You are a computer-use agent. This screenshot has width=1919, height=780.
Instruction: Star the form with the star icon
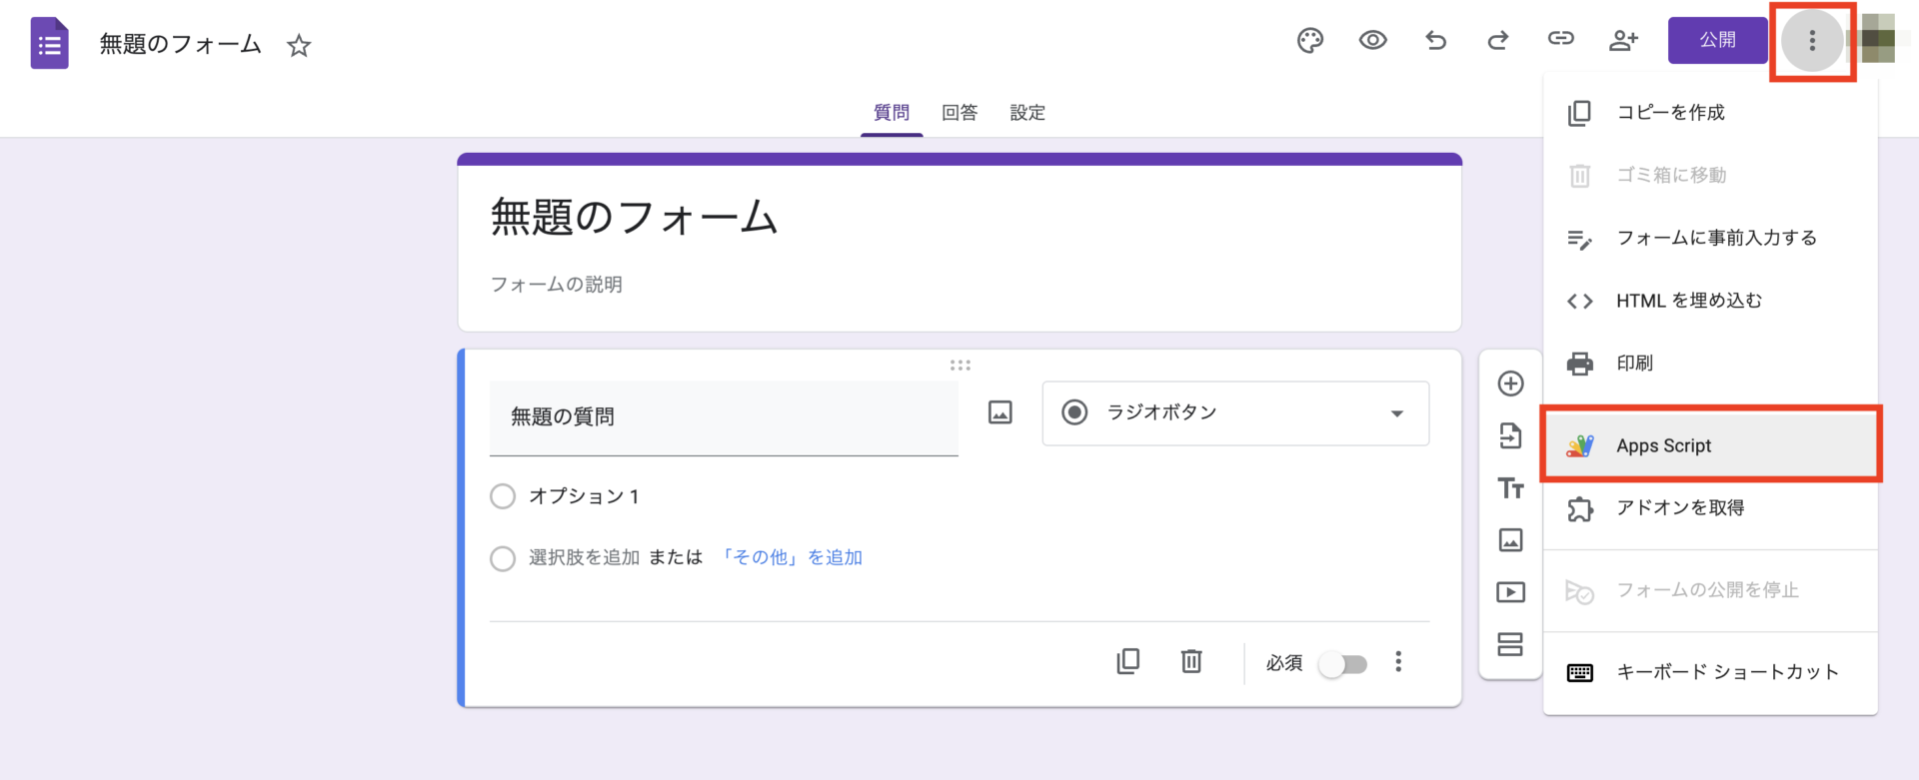pos(299,46)
